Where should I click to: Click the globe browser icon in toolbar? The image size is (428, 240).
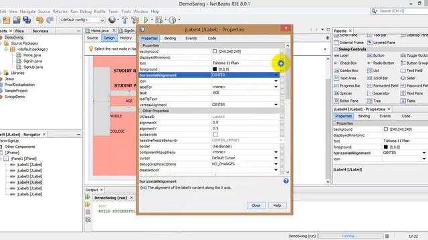point(112,19)
